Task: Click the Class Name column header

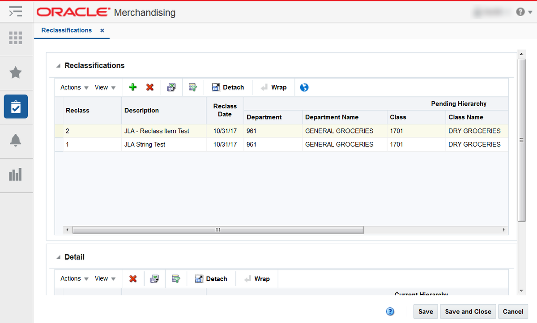Action: pos(477,117)
